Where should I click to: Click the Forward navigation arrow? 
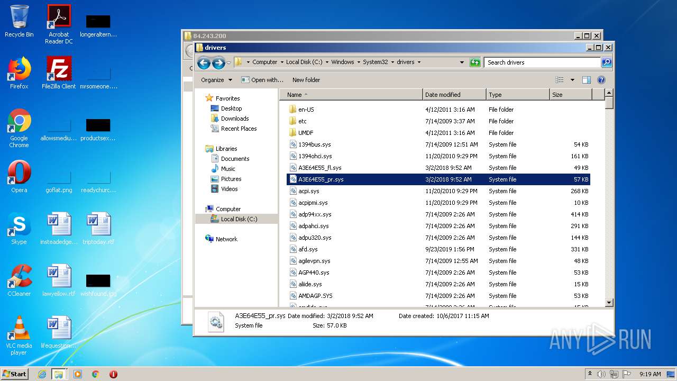click(x=218, y=63)
